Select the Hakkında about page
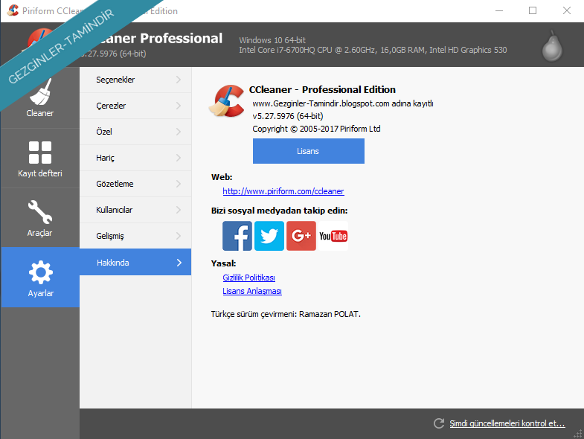The height and width of the screenshot is (439, 584). 135,263
